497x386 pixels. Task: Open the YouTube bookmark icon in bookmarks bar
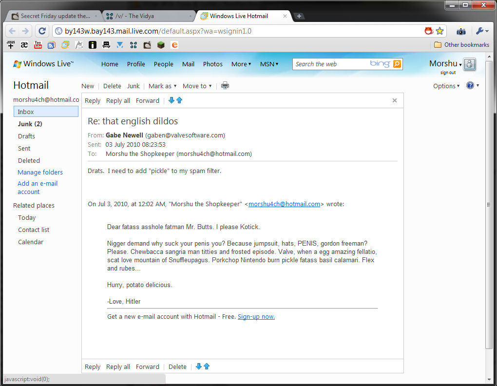tap(38, 45)
